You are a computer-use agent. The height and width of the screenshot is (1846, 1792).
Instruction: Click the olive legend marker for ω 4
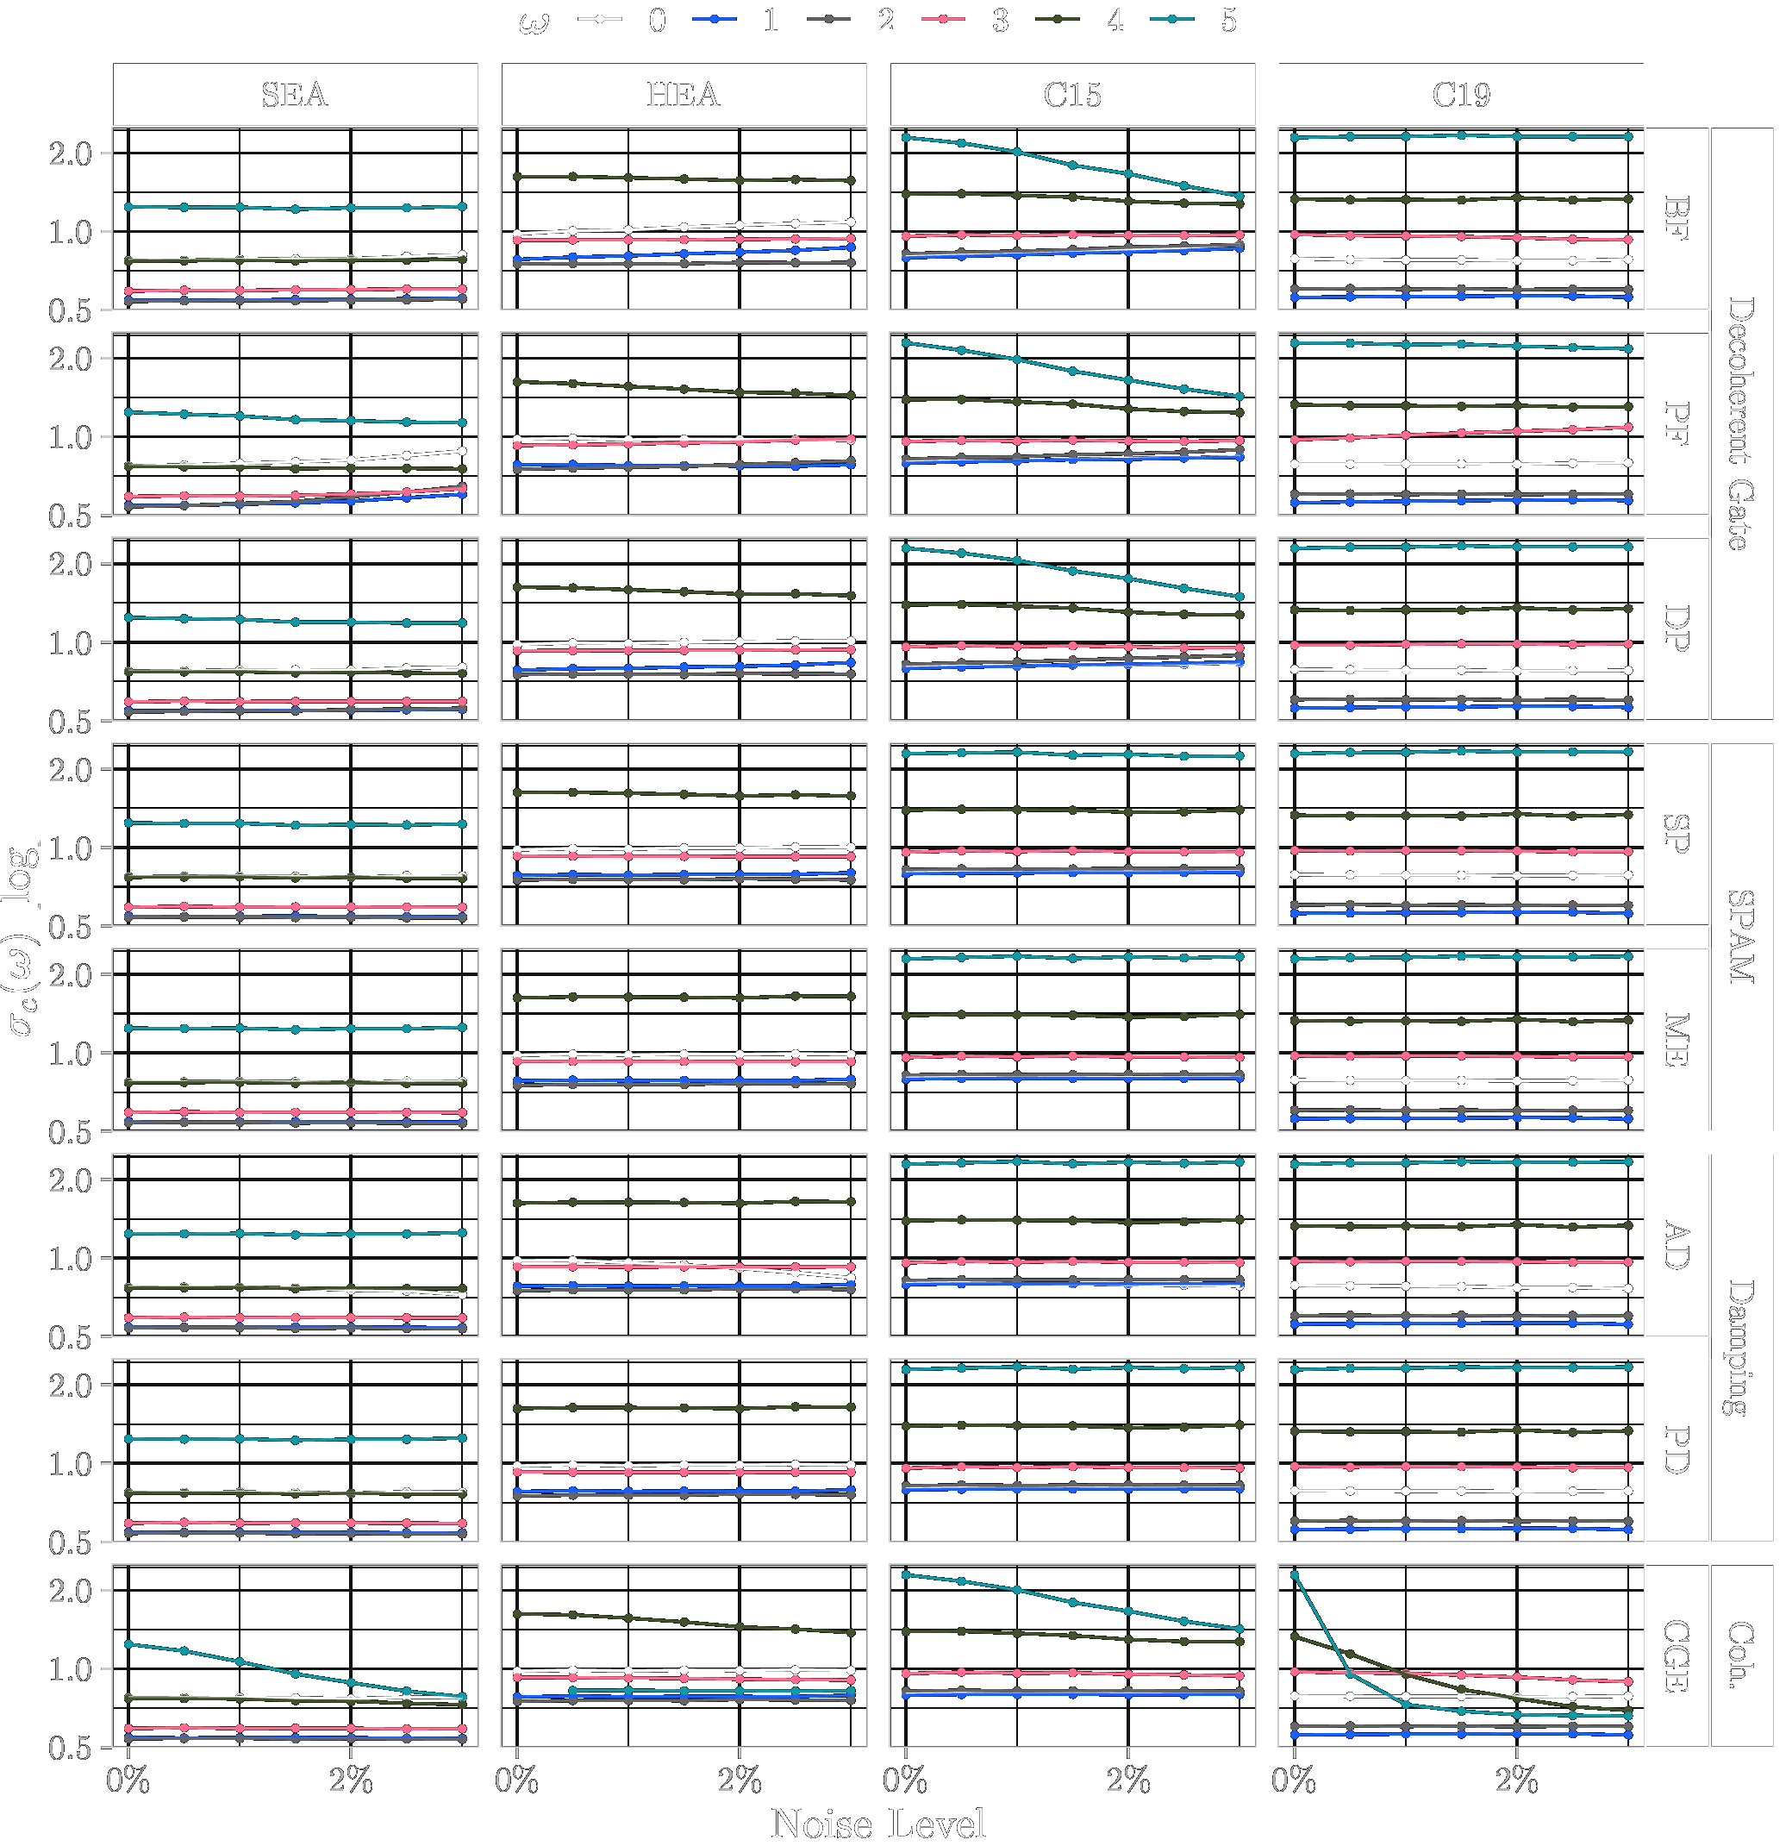(x=1058, y=20)
